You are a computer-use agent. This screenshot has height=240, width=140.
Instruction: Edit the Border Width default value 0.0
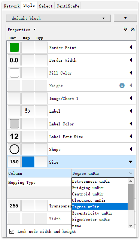(x=14, y=60)
